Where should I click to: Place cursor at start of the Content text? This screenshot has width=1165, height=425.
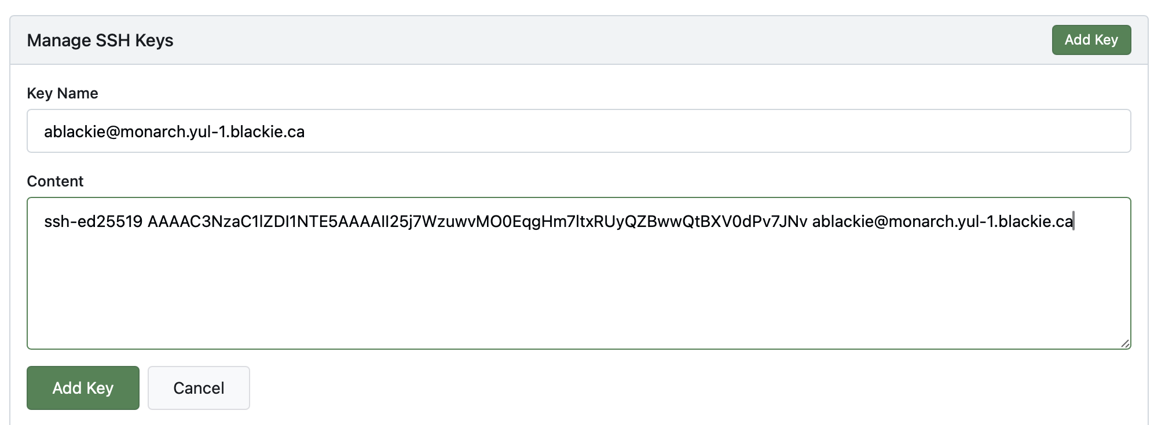click(x=45, y=222)
